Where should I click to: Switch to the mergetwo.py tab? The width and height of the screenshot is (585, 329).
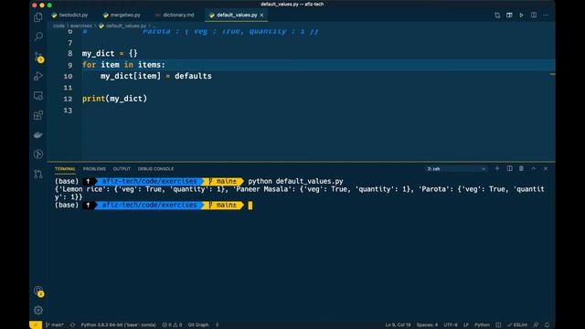pos(122,16)
